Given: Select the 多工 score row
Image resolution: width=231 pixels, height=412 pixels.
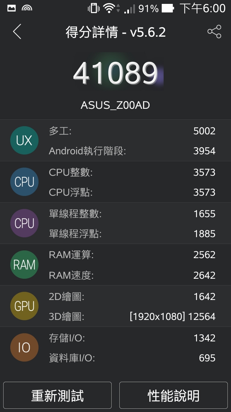Looking at the screenshot, I should coord(132,131).
